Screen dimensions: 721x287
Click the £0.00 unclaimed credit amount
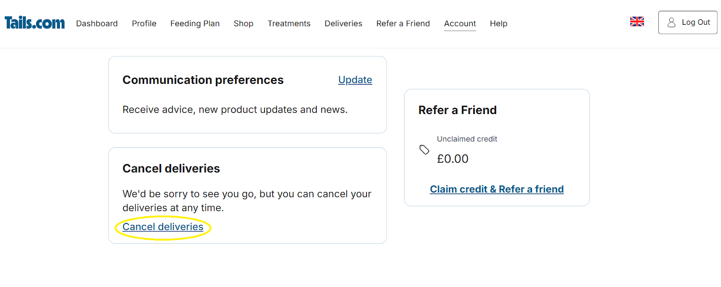(x=452, y=159)
